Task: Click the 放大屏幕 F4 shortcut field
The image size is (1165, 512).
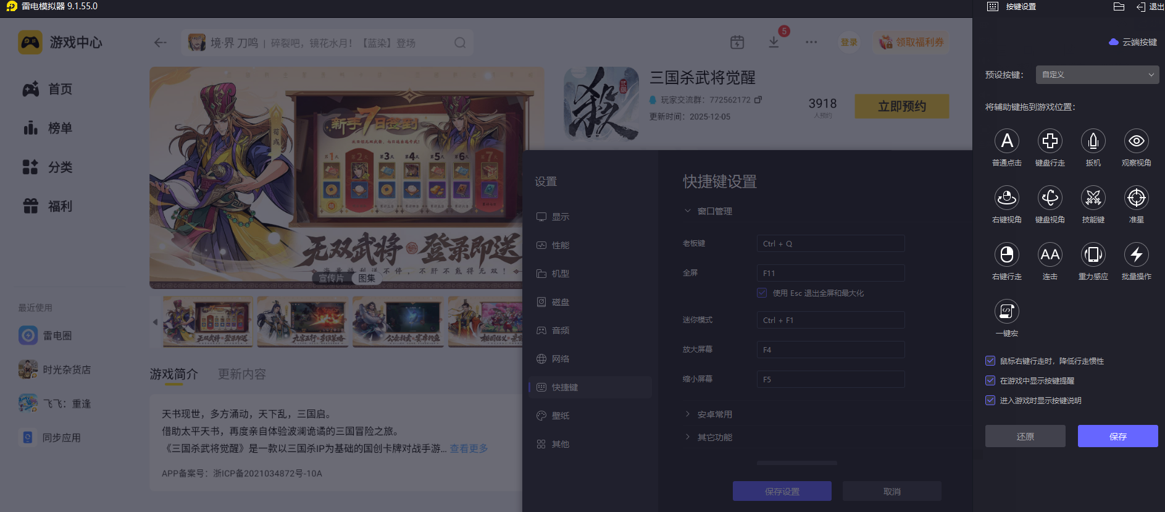Action: tap(831, 350)
